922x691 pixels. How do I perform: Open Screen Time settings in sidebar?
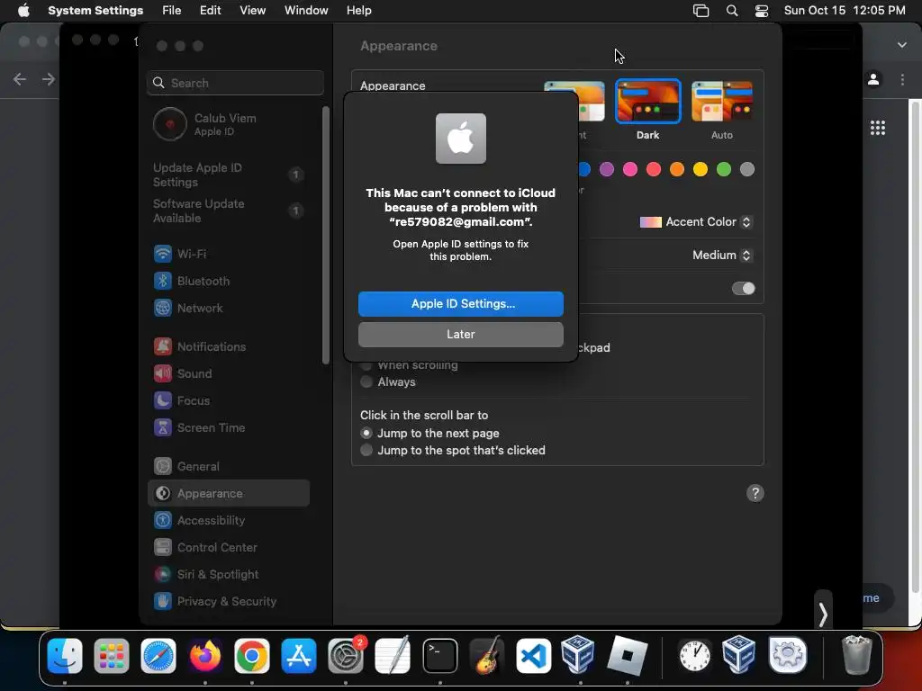(x=230, y=427)
